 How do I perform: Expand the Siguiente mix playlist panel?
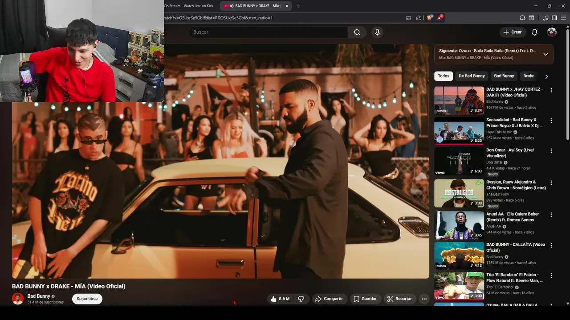(x=546, y=54)
